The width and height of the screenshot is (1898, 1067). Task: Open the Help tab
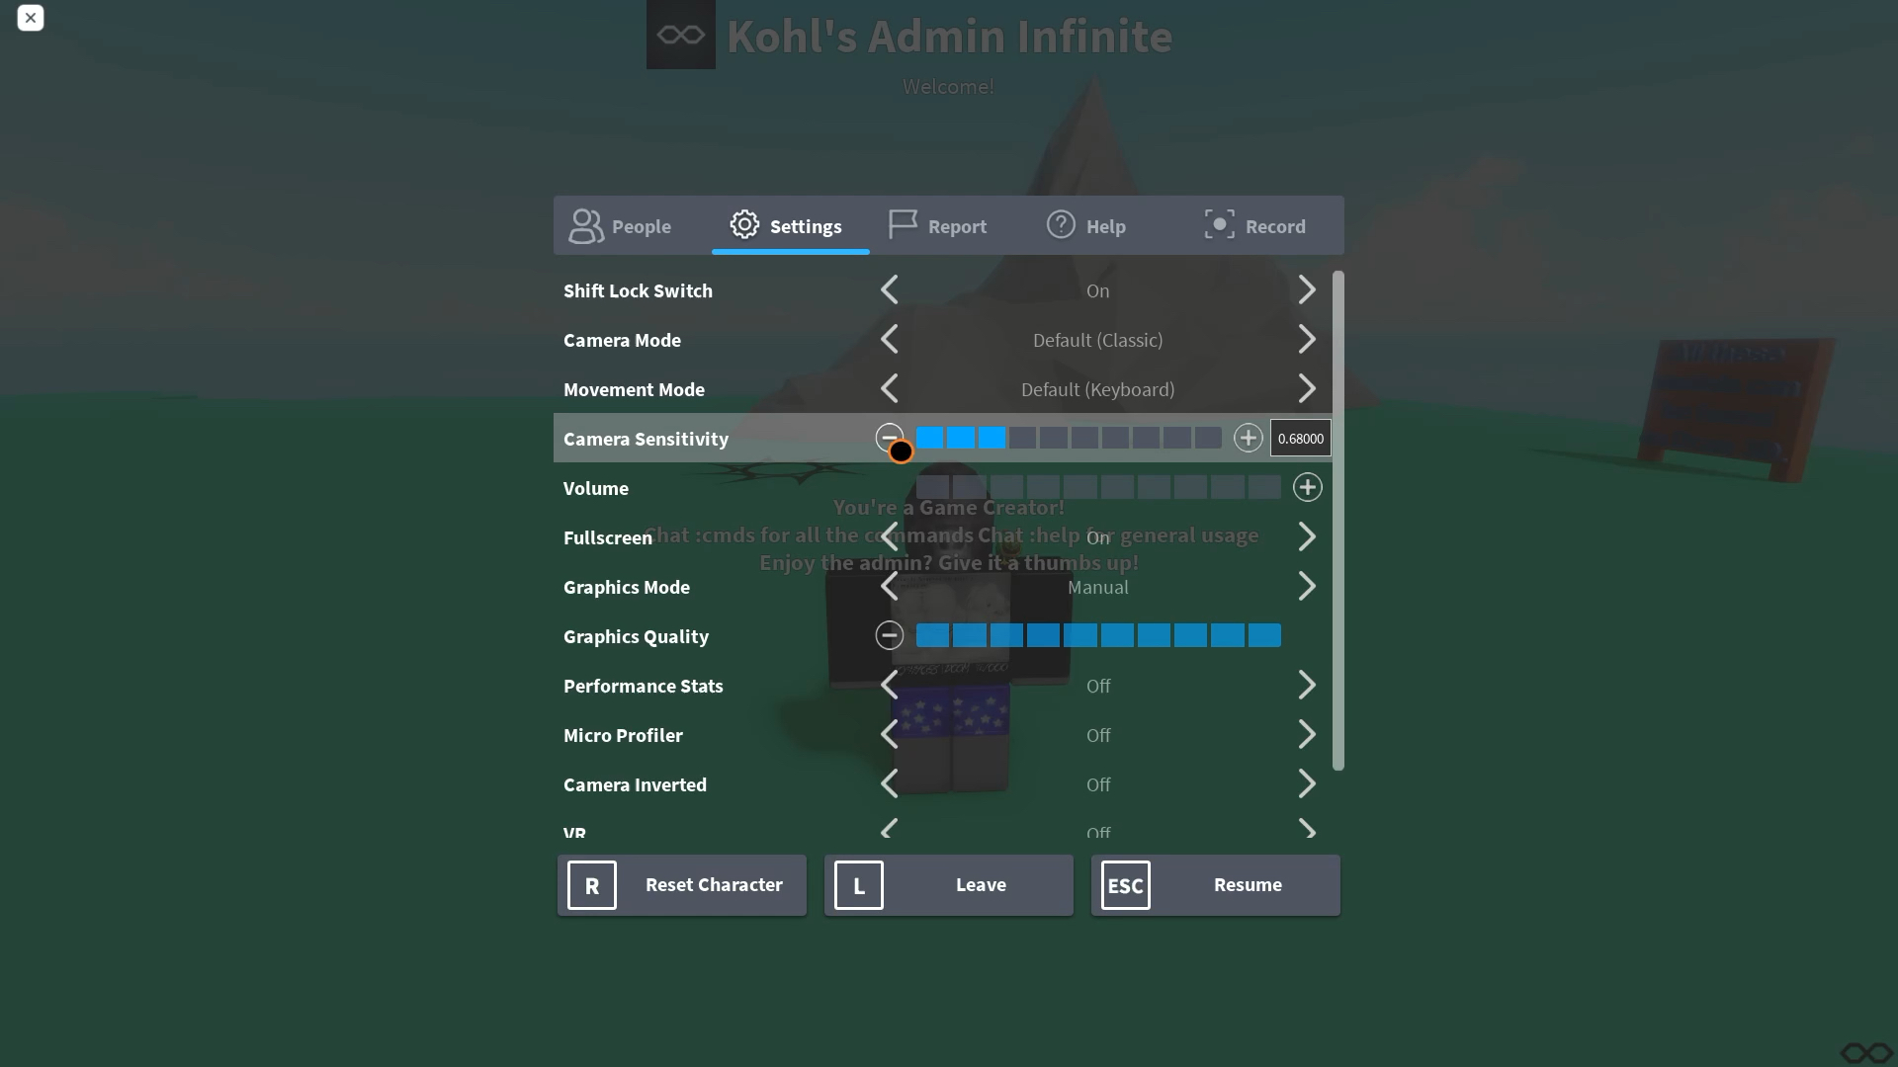point(1107,225)
